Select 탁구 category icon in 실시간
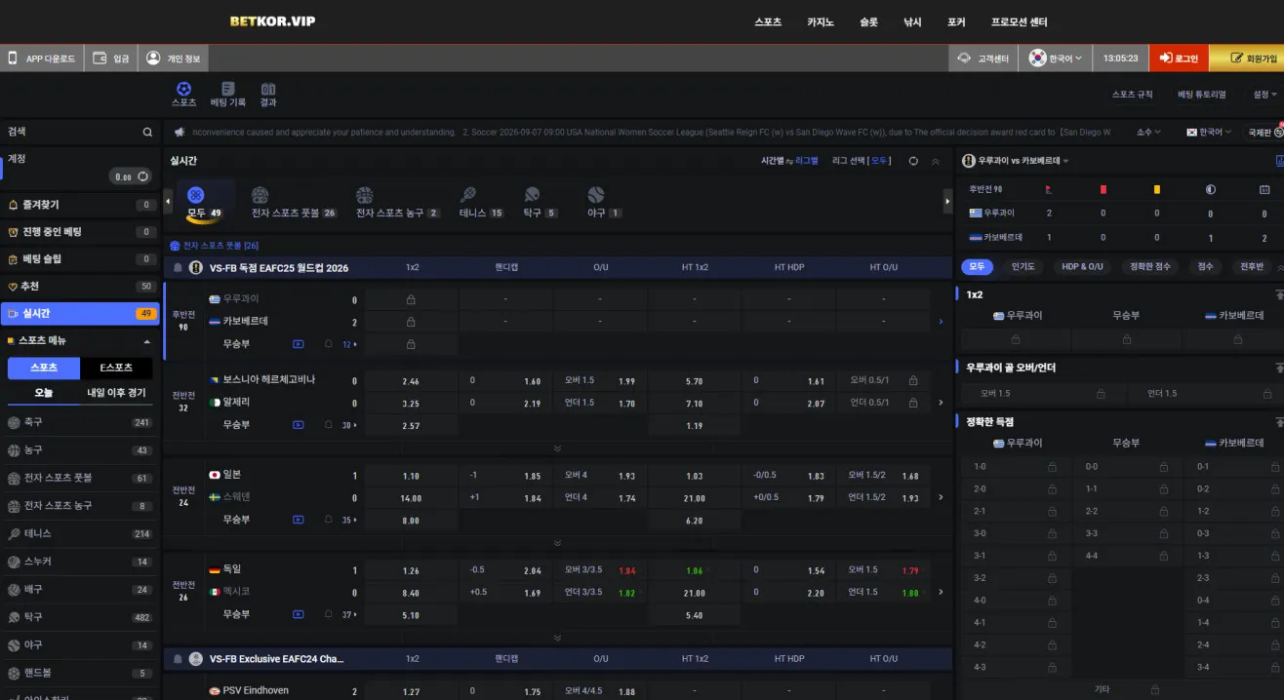Screen dimensions: 1284x700 pyautogui.click(x=532, y=195)
